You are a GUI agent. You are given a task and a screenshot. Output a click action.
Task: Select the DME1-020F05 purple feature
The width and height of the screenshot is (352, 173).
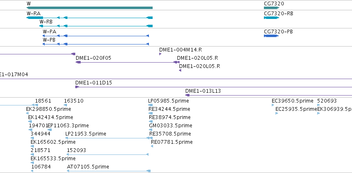click(127, 62)
